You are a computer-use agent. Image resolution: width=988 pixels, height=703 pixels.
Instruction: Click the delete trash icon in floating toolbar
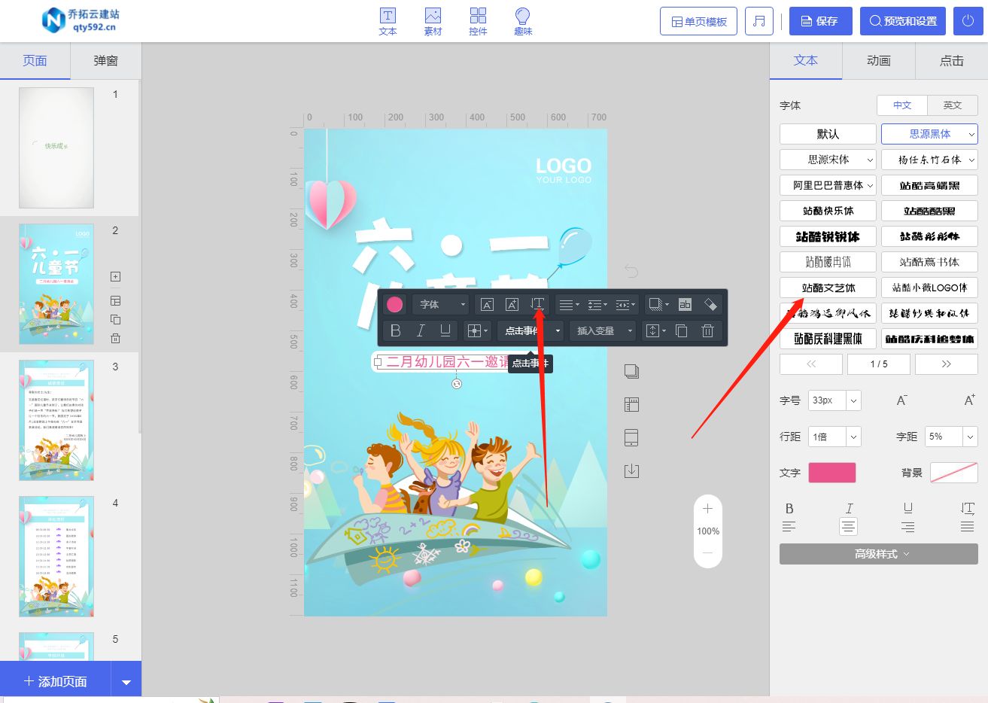[707, 330]
